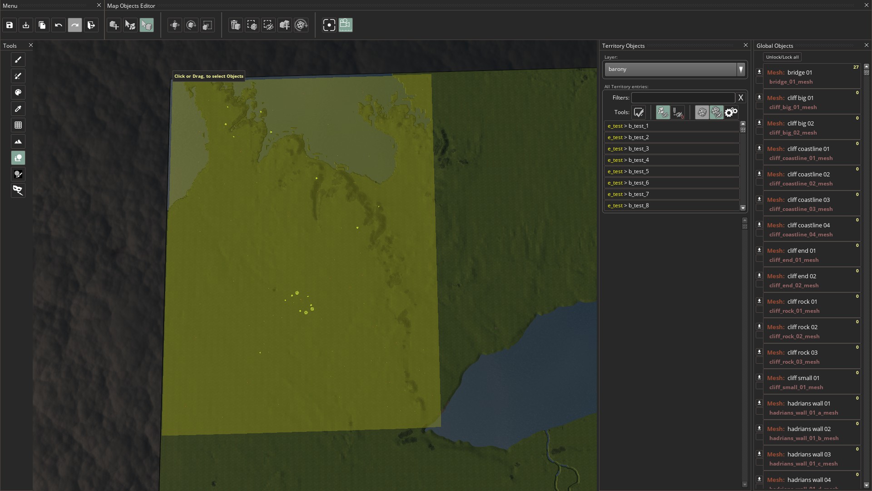This screenshot has width=872, height=491.
Task: Select the paint brush tool in Tools
Action: coord(18,60)
